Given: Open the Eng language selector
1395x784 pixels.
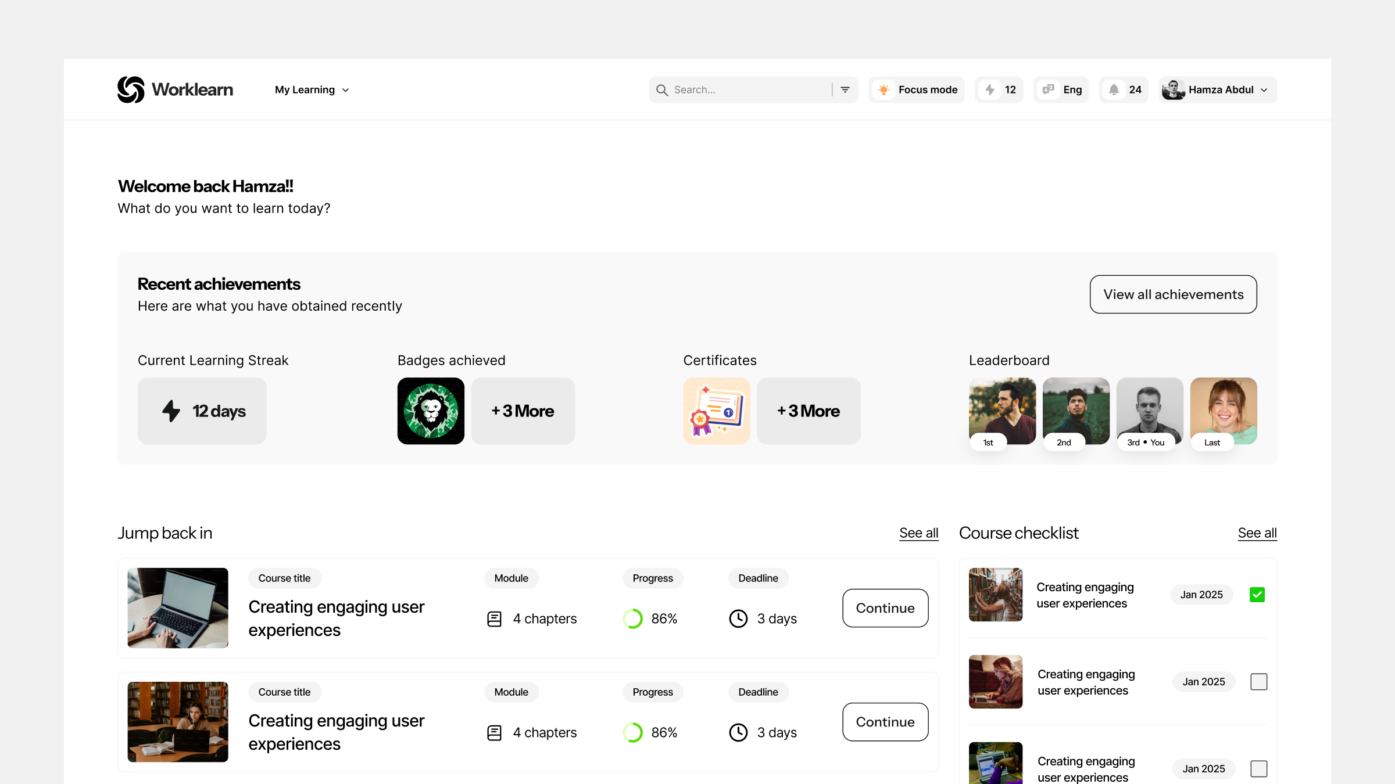Looking at the screenshot, I should click(1061, 89).
